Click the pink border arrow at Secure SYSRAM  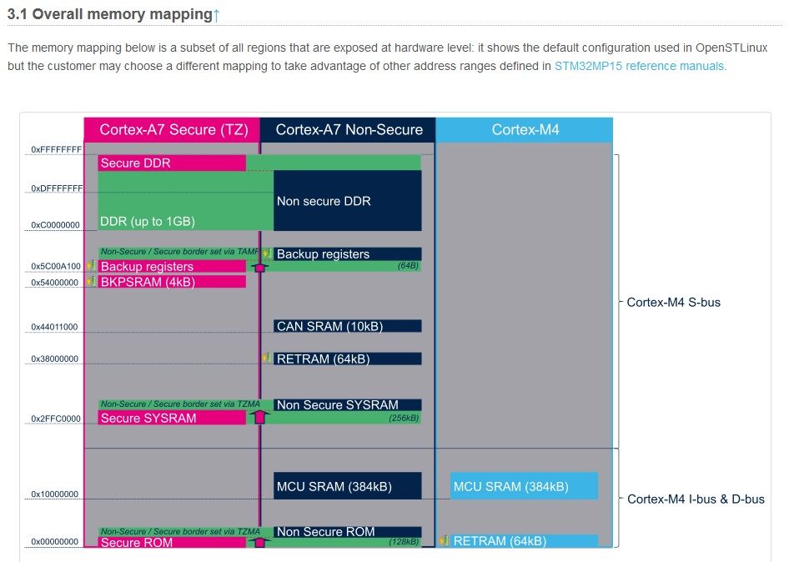click(259, 417)
